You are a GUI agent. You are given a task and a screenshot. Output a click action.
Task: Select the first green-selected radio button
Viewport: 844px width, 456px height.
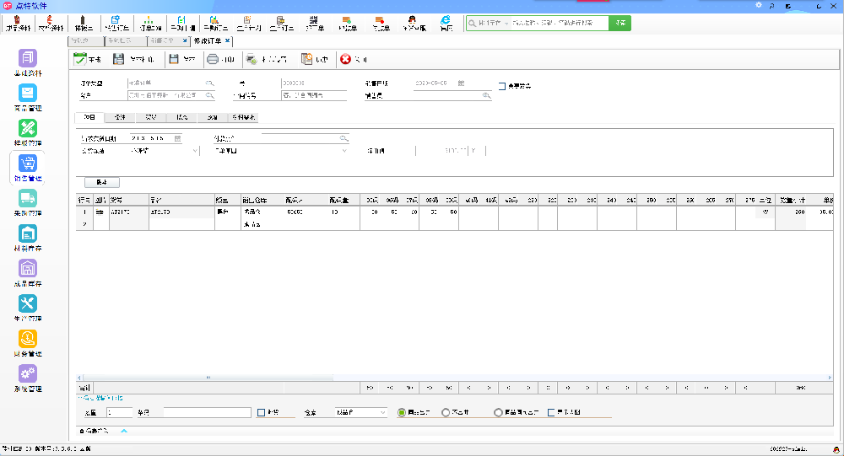(402, 412)
